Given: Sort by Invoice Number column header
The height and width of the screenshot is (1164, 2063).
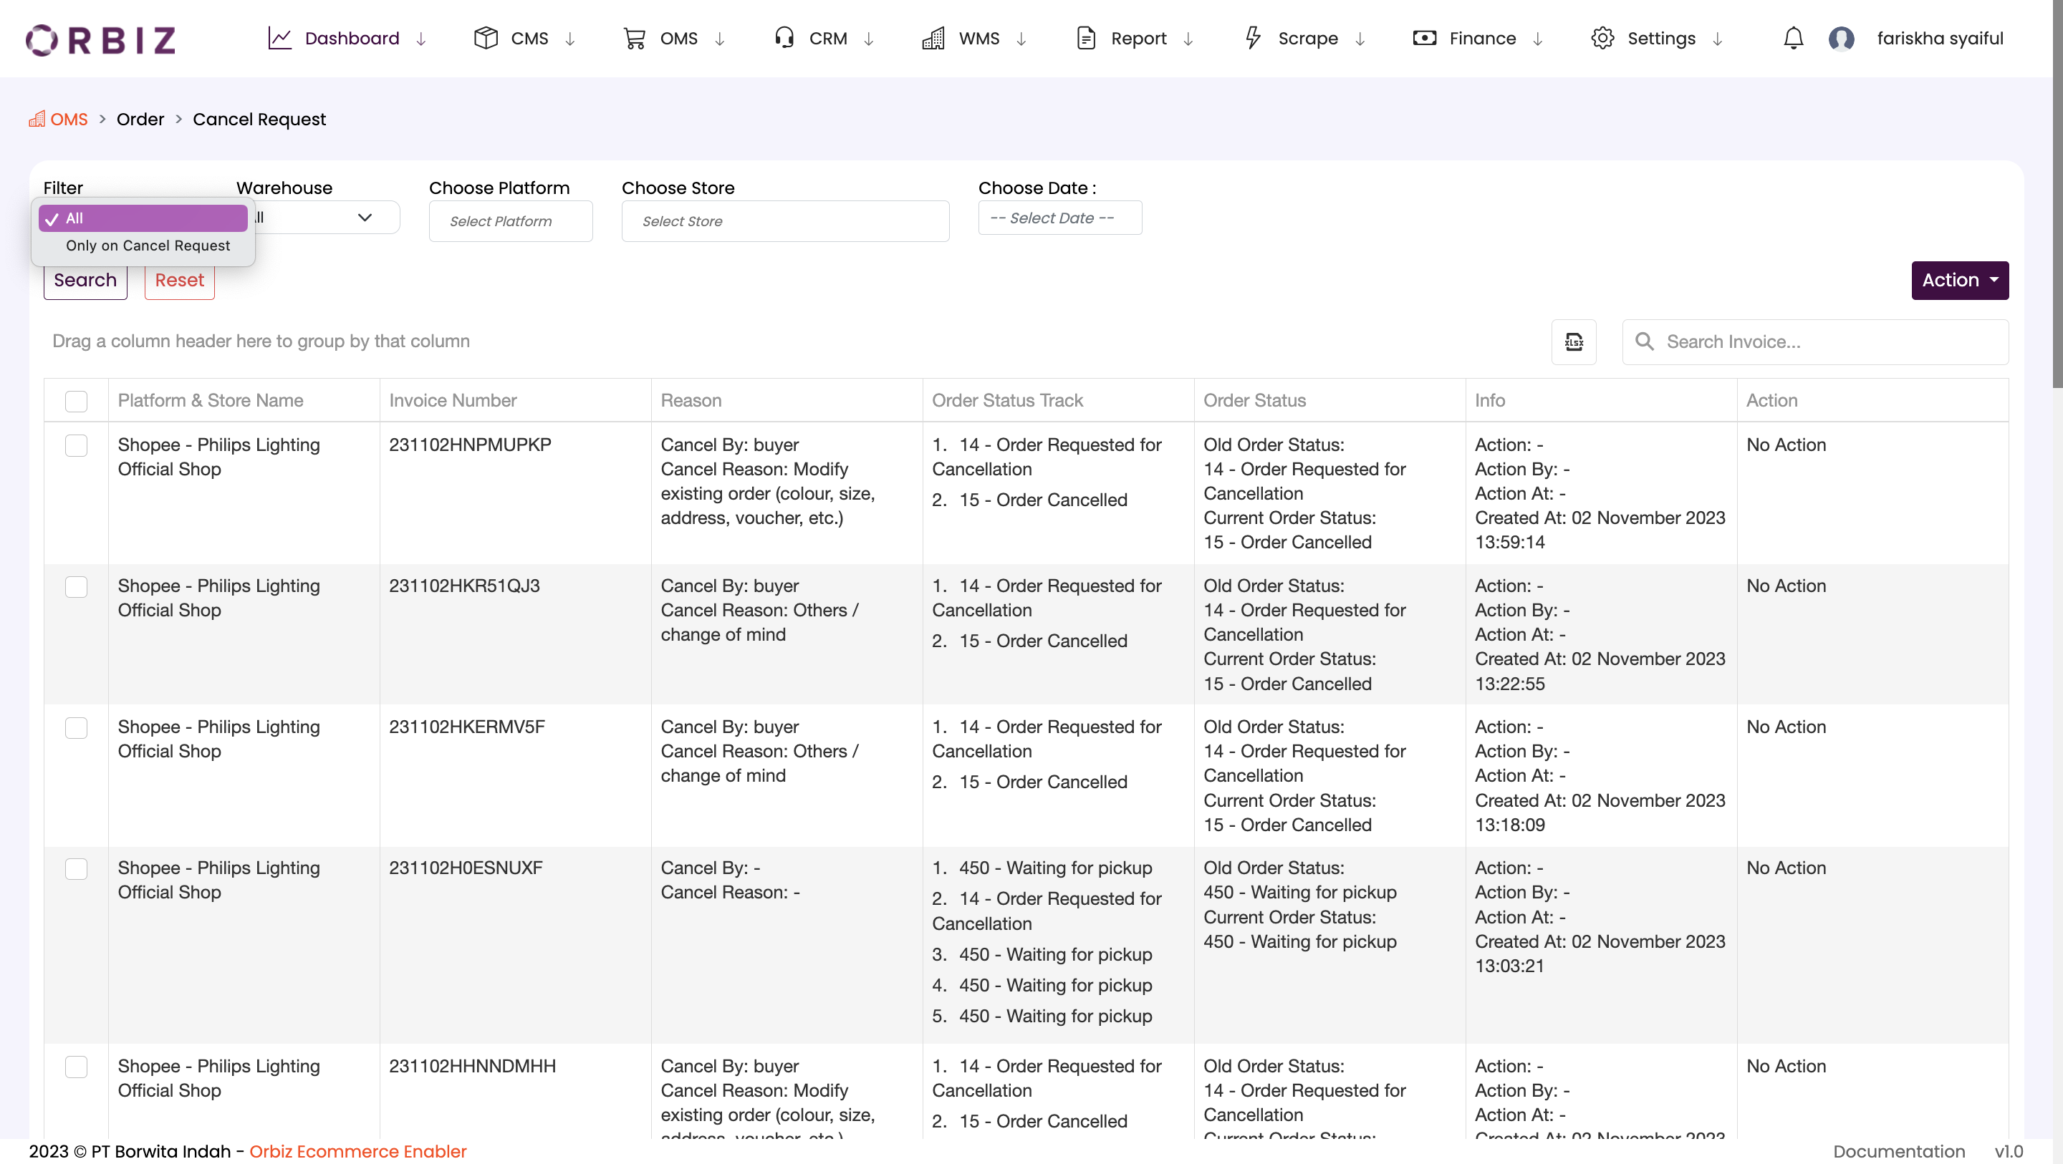Looking at the screenshot, I should (x=453, y=400).
